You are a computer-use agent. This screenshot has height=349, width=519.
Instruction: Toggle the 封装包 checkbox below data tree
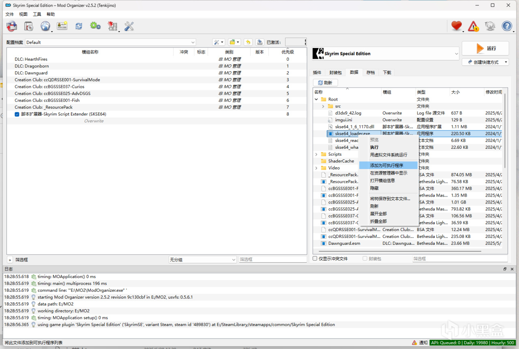[365, 259]
